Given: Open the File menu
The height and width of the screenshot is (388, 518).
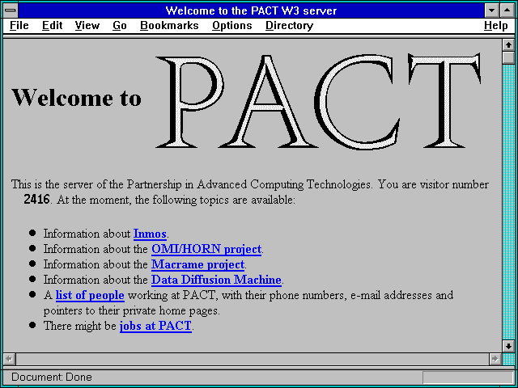Looking at the screenshot, I should point(19,25).
